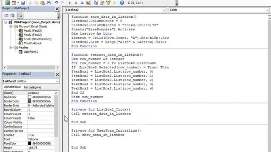Place cursor on 'Function show_data_in_listbox()' line
This screenshot has width=271, height=152.
[104, 17]
